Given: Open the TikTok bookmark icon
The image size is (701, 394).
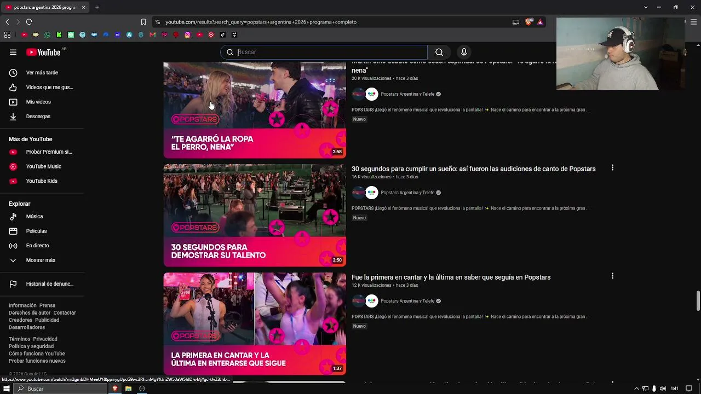Looking at the screenshot, I should 223,35.
